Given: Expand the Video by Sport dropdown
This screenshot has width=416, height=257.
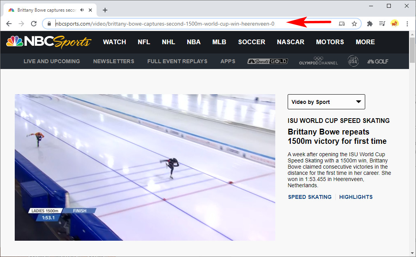Looking at the screenshot, I should click(x=326, y=102).
